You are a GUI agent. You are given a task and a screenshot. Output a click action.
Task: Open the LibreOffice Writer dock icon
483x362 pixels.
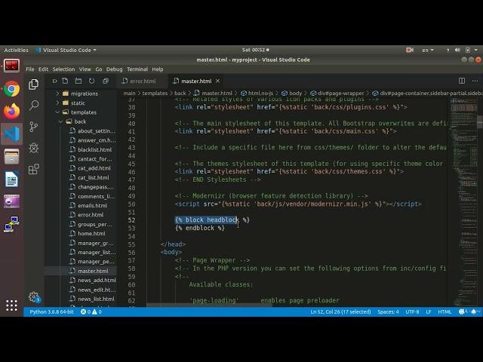coord(12,179)
